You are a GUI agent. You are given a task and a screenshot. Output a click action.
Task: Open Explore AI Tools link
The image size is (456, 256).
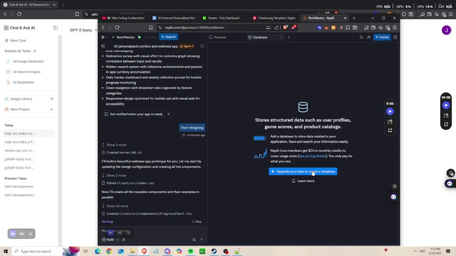[x=20, y=51]
